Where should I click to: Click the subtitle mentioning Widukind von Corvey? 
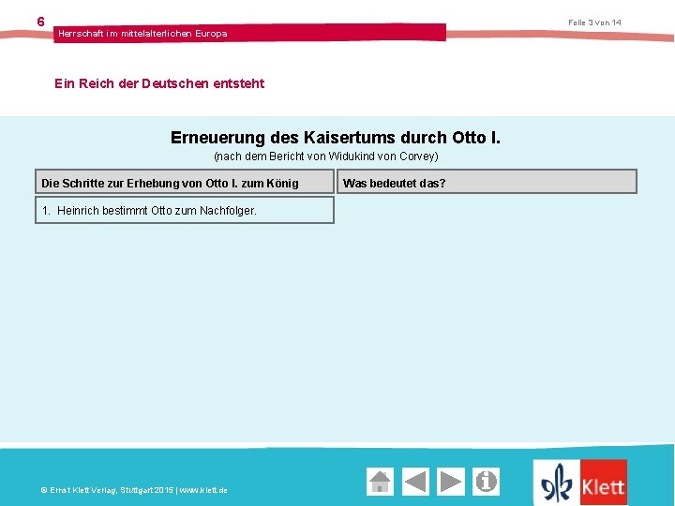point(326,156)
